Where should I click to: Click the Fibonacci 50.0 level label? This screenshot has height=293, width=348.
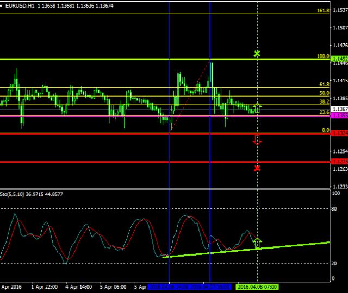[324, 93]
